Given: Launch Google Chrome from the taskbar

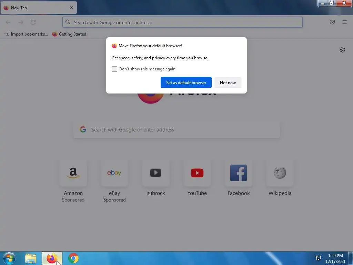Looking at the screenshot, I should 73,258.
